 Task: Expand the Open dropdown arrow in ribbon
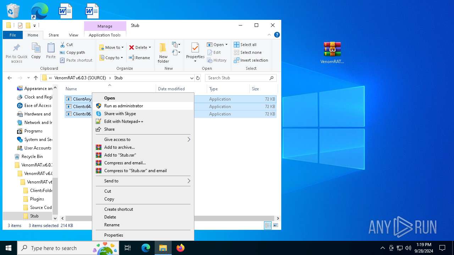pyautogui.click(x=226, y=45)
